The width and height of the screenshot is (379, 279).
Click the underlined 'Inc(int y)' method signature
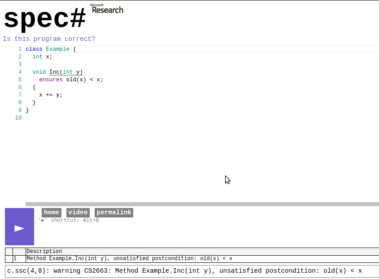click(66, 72)
